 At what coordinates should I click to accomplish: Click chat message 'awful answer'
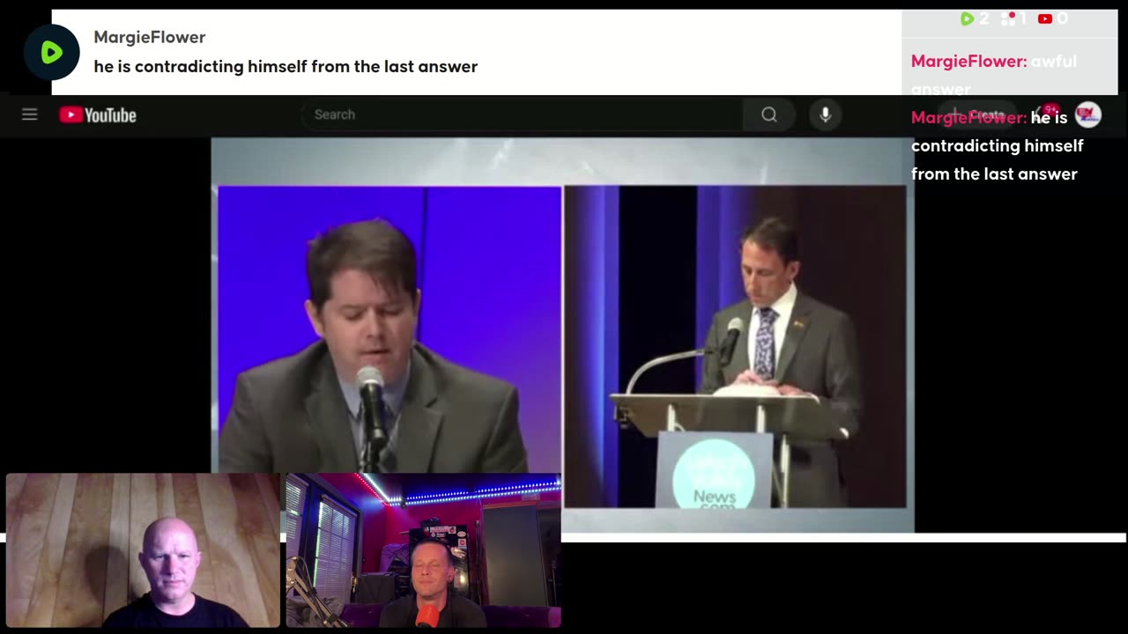[x=994, y=75]
